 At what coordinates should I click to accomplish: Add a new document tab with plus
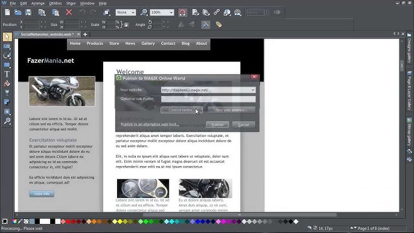click(85, 34)
